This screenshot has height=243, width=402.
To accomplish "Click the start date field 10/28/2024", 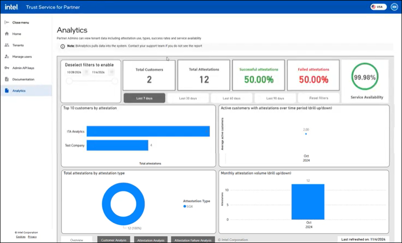I will (74, 72).
